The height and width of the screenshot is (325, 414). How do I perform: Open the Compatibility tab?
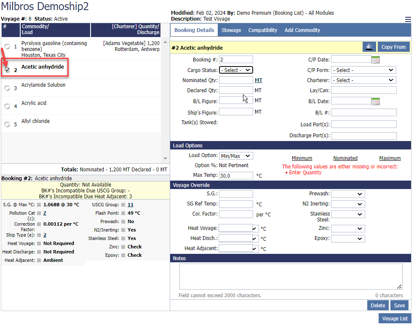click(262, 30)
